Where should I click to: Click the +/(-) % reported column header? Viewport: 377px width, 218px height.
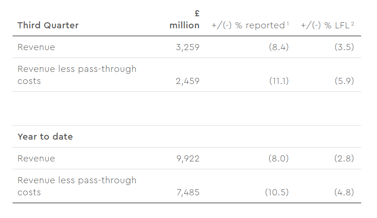click(x=247, y=26)
